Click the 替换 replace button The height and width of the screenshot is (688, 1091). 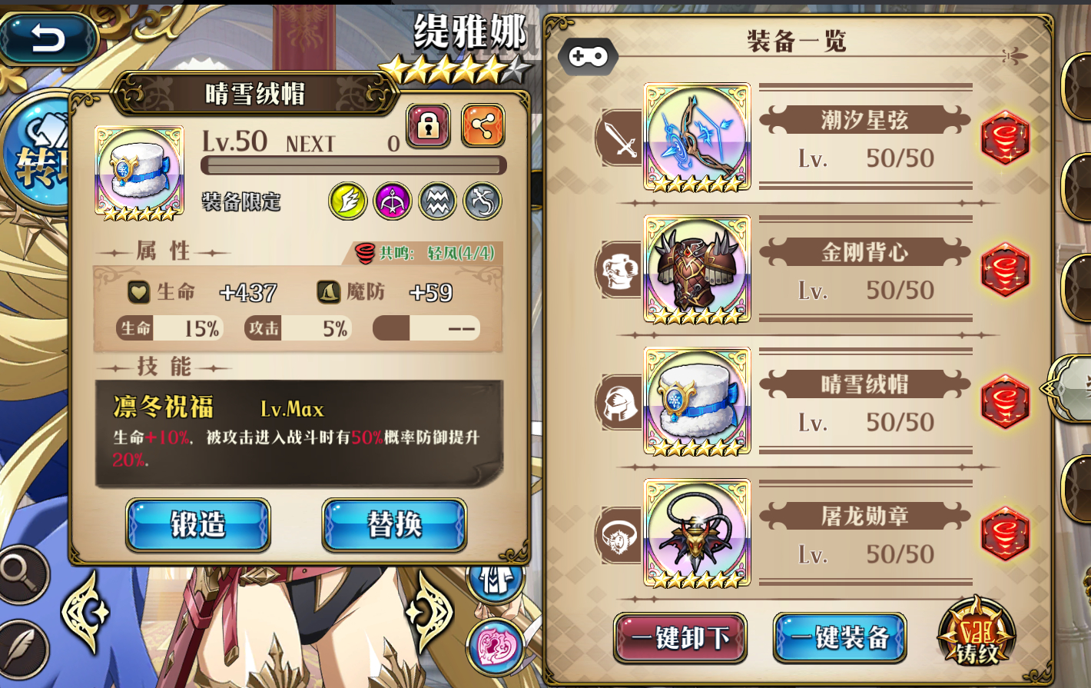tap(394, 525)
